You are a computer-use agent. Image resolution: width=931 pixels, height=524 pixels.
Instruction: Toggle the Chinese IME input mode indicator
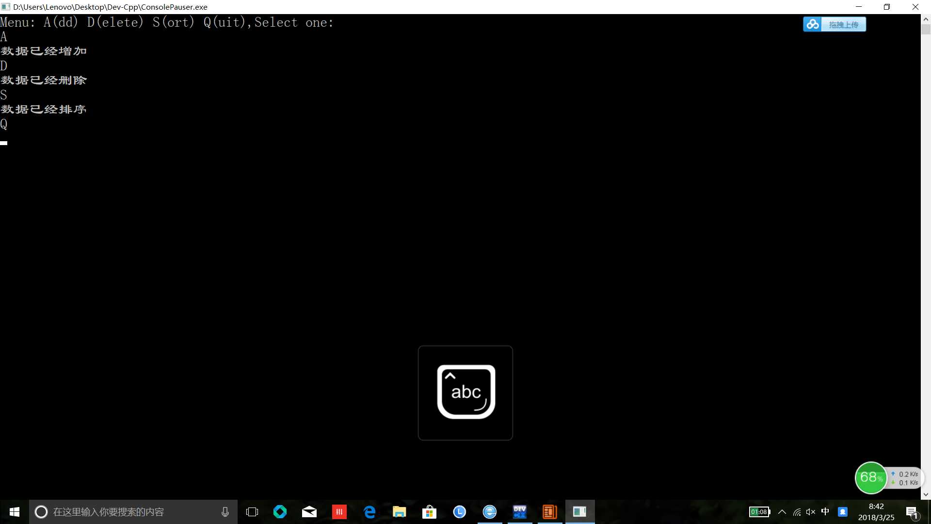point(825,511)
